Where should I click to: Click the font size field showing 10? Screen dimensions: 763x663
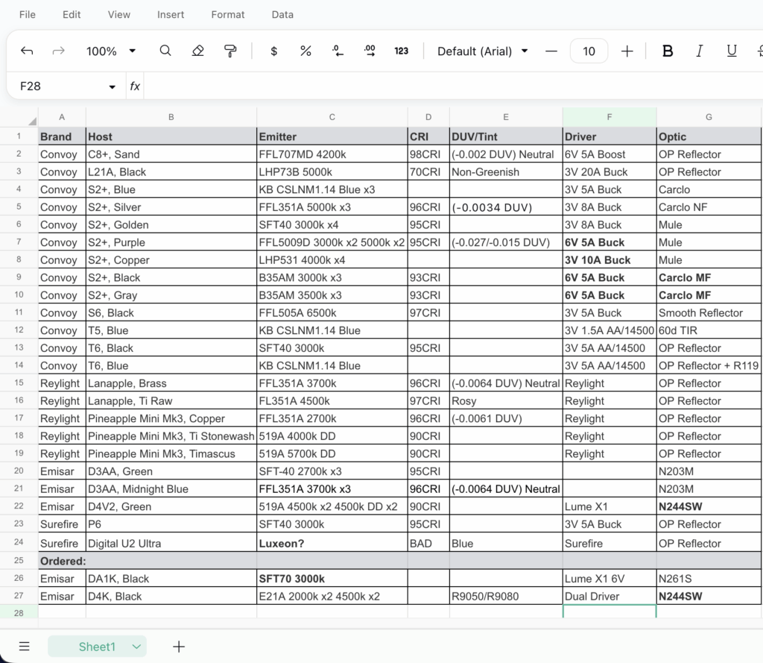click(x=589, y=51)
